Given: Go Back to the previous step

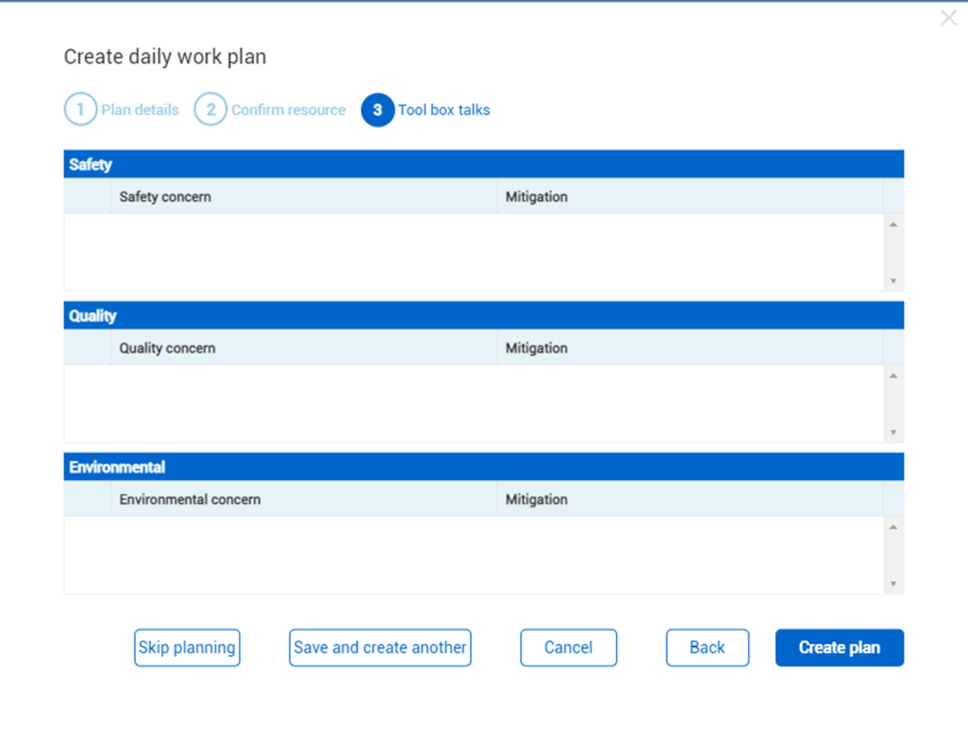Looking at the screenshot, I should click(x=707, y=648).
